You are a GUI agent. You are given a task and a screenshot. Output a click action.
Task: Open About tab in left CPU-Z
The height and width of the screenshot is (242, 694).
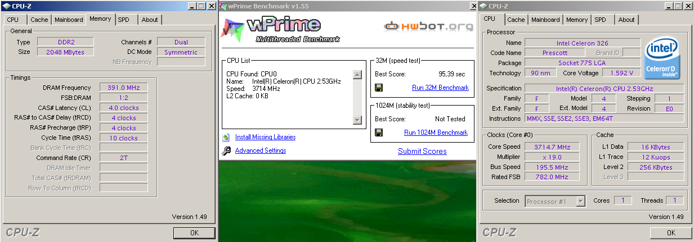click(x=150, y=20)
